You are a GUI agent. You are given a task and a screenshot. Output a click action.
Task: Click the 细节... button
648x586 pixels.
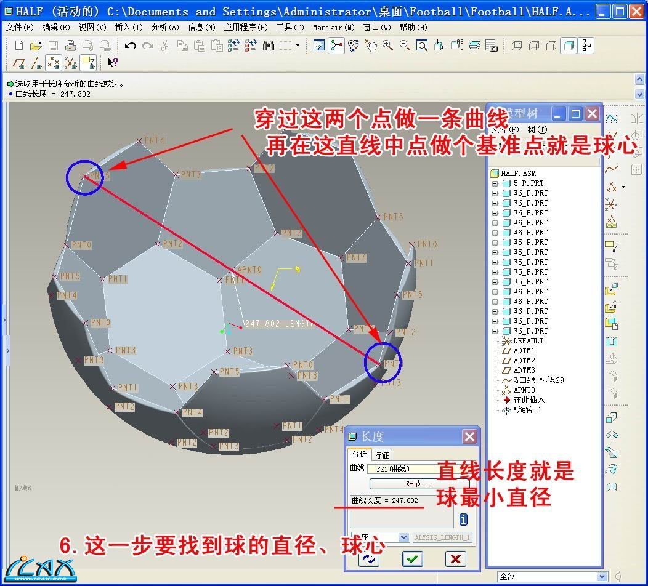pos(418,484)
